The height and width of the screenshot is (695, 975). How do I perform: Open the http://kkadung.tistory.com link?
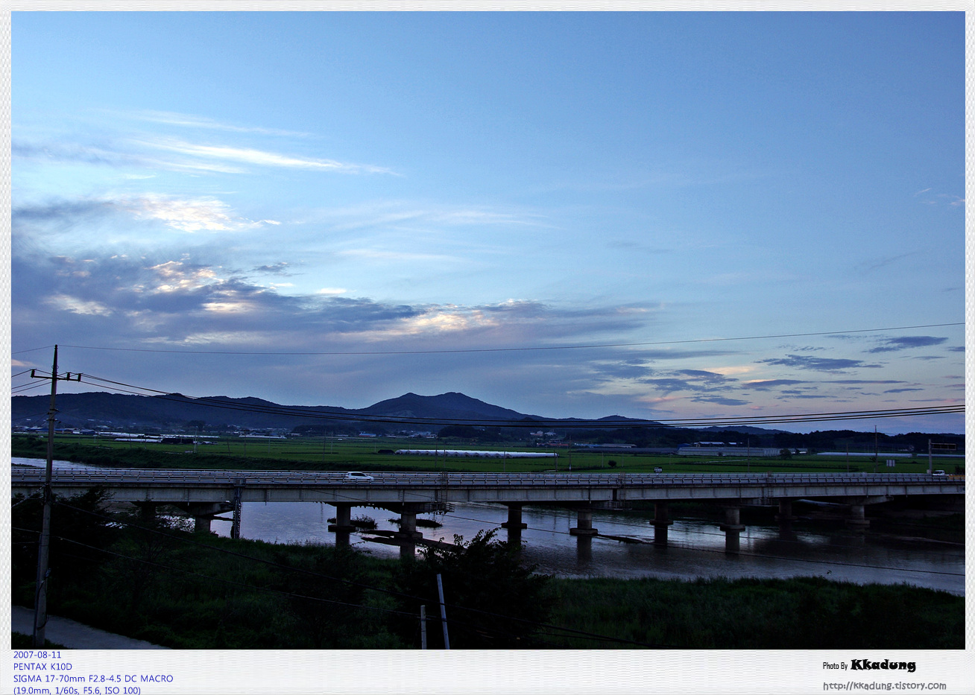pos(885,685)
